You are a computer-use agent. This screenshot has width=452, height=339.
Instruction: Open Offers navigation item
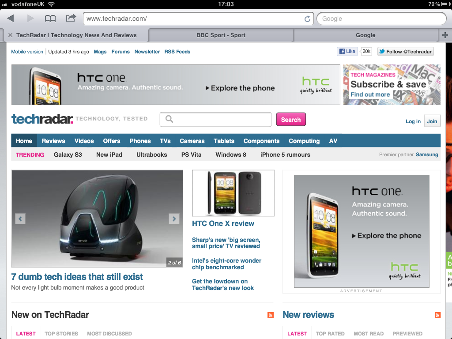(x=112, y=141)
